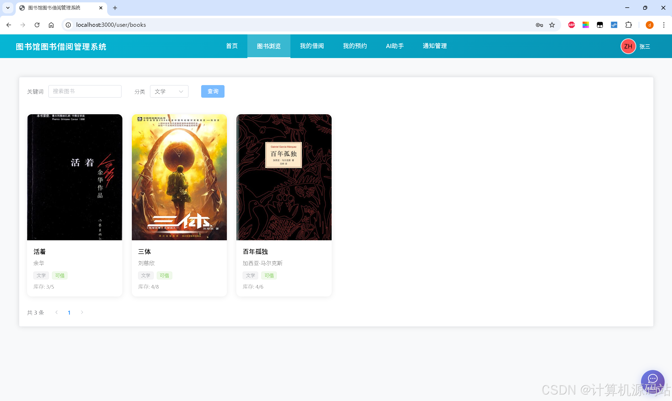The height and width of the screenshot is (401, 672).
Task: Click the ZH user avatar
Action: [628, 46]
